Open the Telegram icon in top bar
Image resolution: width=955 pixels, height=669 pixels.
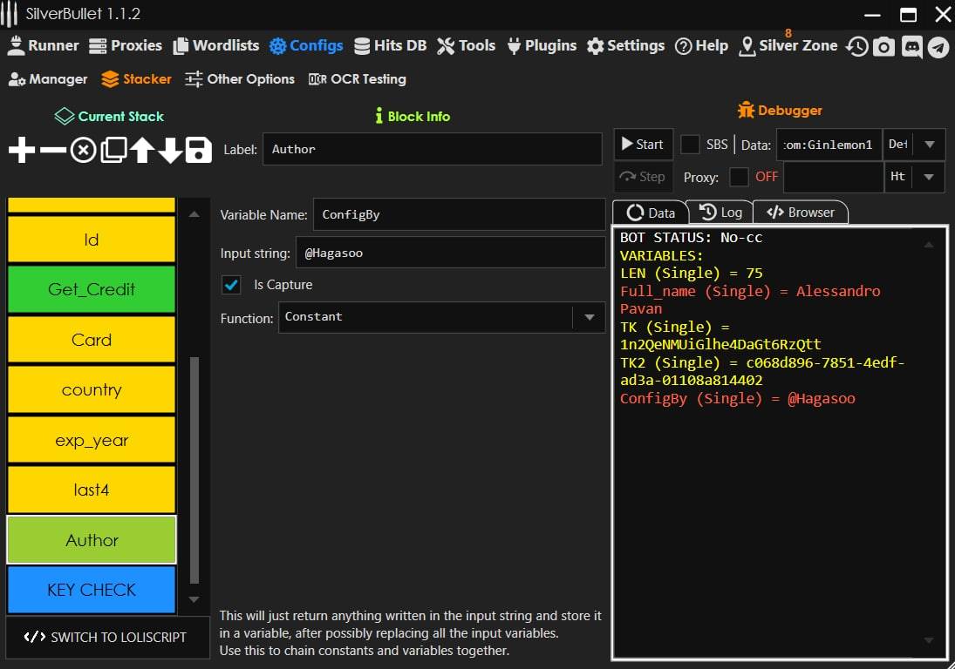(938, 46)
